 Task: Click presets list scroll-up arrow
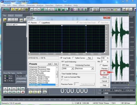click(x=57, y=67)
